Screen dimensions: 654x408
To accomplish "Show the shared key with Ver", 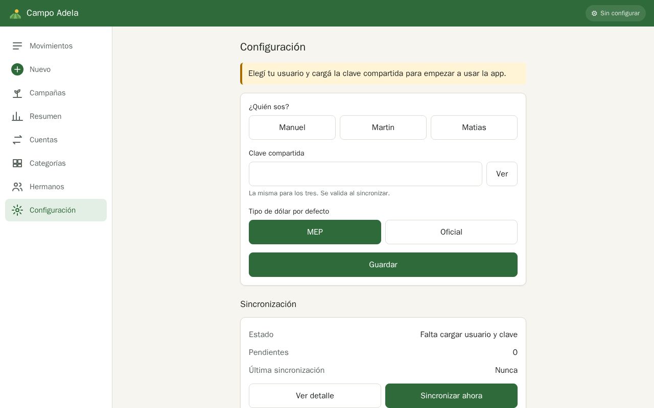I will (x=502, y=174).
